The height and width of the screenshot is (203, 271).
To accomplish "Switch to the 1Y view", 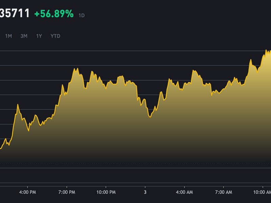I will click(38, 36).
